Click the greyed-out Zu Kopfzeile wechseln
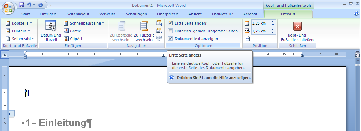This screenshot has width=361, height=131. coord(121,31)
